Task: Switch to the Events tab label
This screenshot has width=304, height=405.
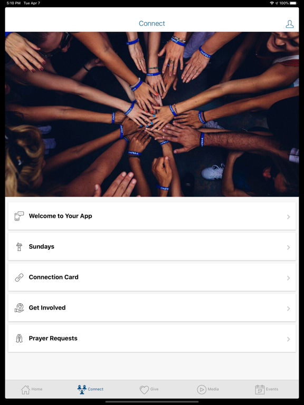Action: click(x=272, y=389)
